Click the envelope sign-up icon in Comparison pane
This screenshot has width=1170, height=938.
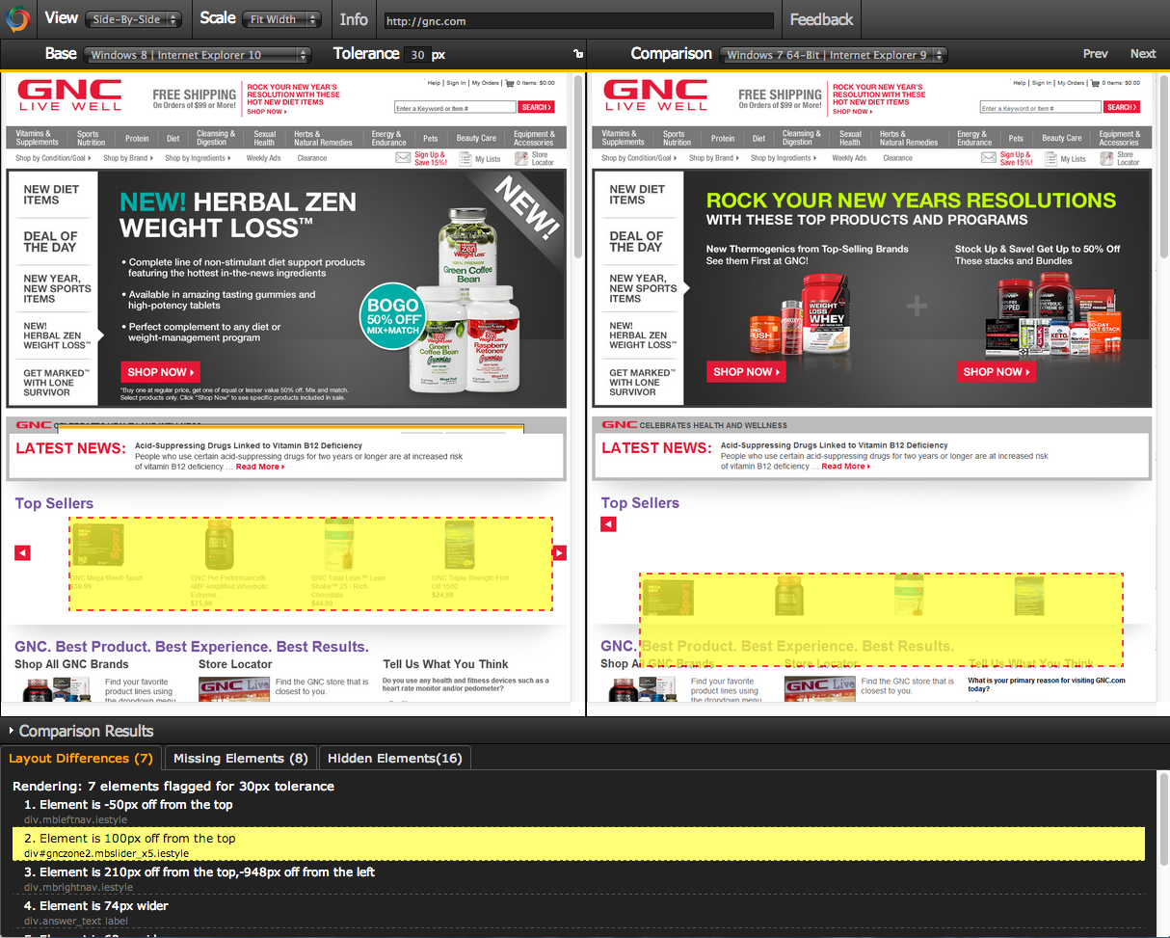coord(988,157)
